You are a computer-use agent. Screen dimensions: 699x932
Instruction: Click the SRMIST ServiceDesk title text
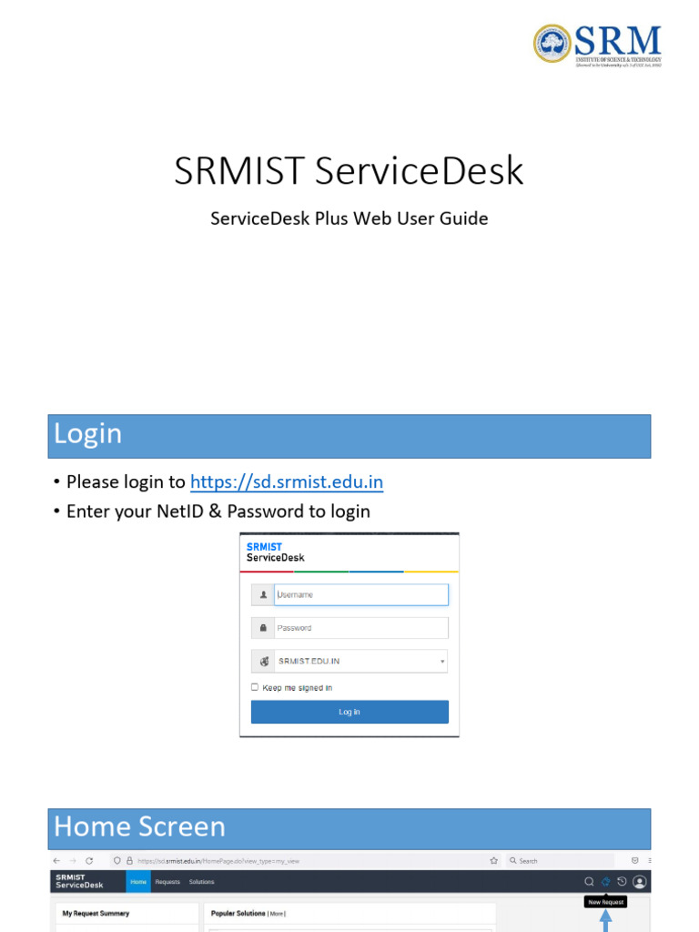coord(349,171)
